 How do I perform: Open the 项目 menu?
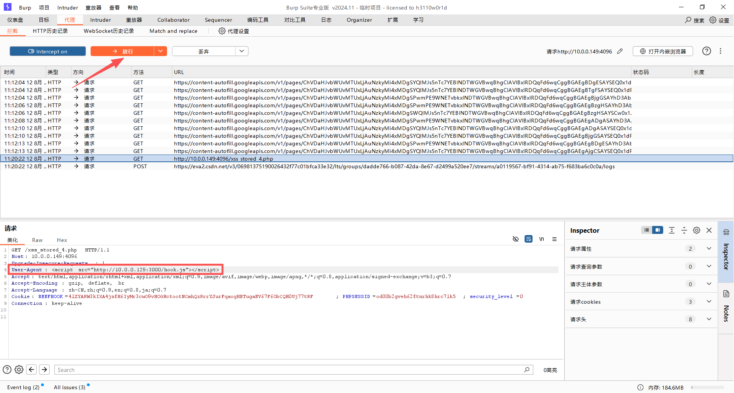44,8
